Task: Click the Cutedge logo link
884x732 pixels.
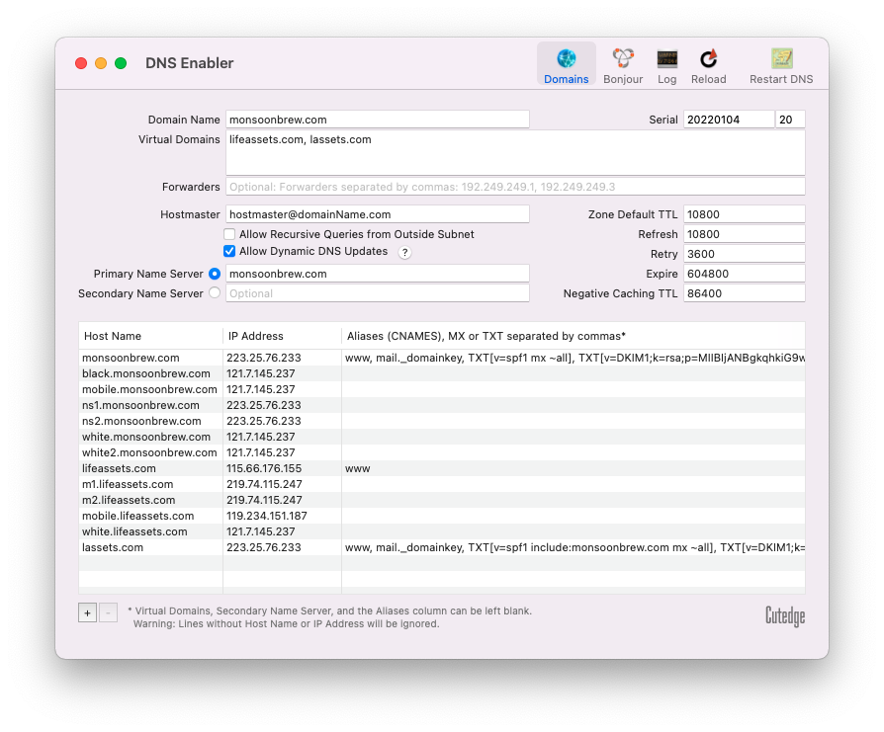Action: (x=784, y=616)
